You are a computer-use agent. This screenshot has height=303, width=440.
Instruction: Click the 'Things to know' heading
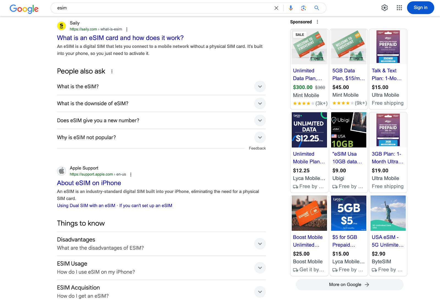tap(81, 223)
